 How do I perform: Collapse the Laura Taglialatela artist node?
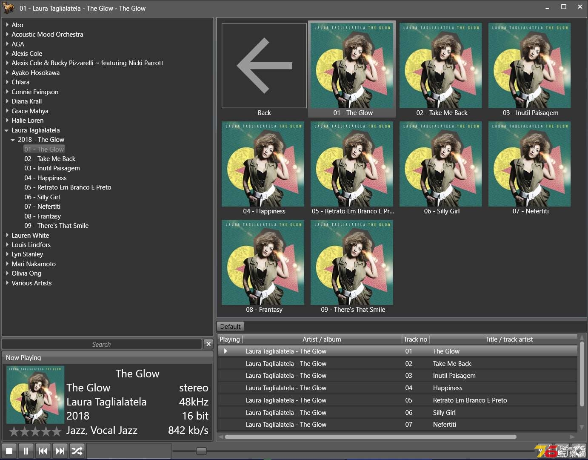click(x=7, y=130)
